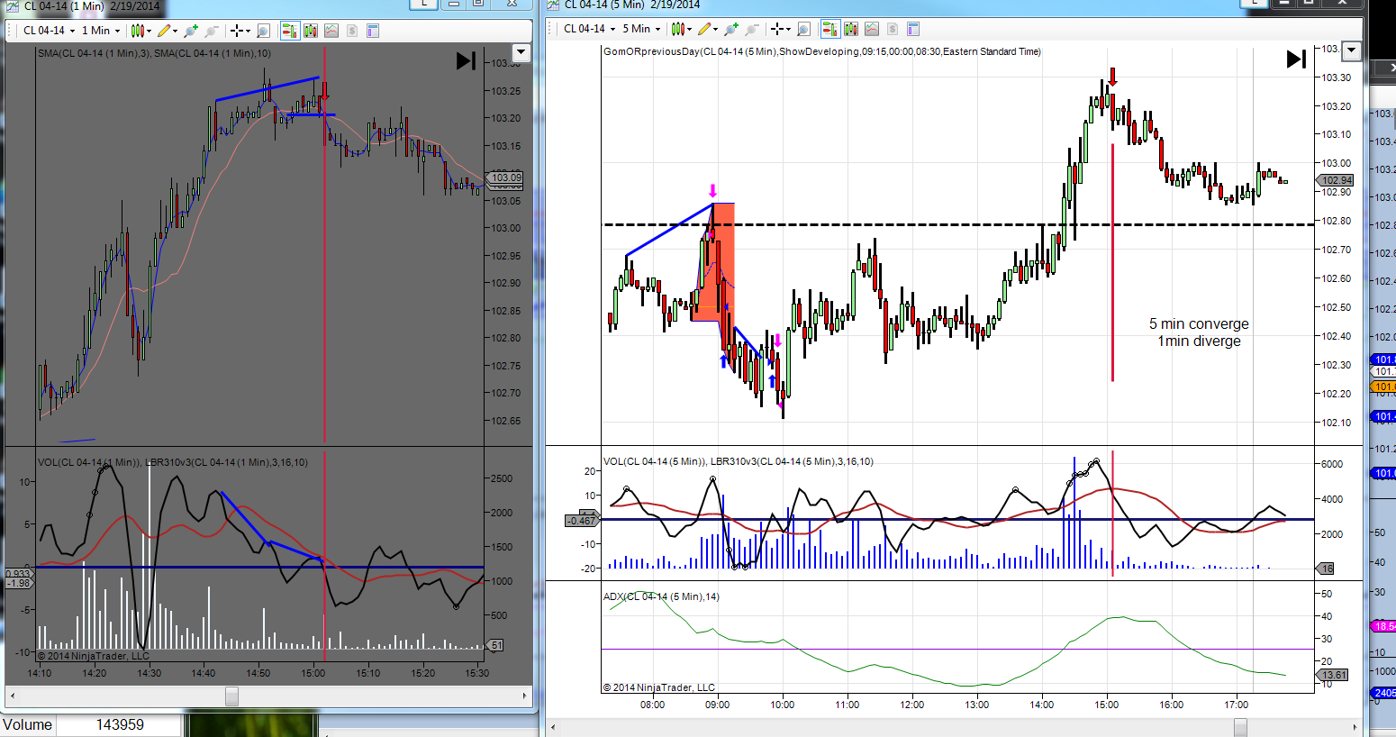The width and height of the screenshot is (1396, 737).
Task: Open the zoom frame magnifier in the 5 Min chart
Action: 803,29
